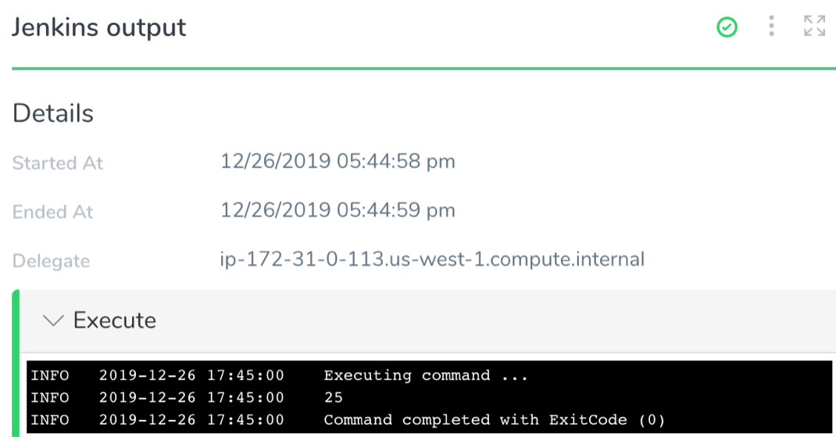Click the first INFO log level tag
836x437 pixels.
(x=50, y=376)
